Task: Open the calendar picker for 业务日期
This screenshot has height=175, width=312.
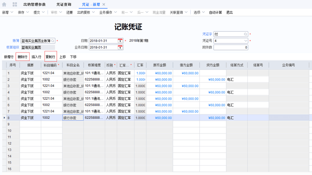Action: (x=120, y=47)
